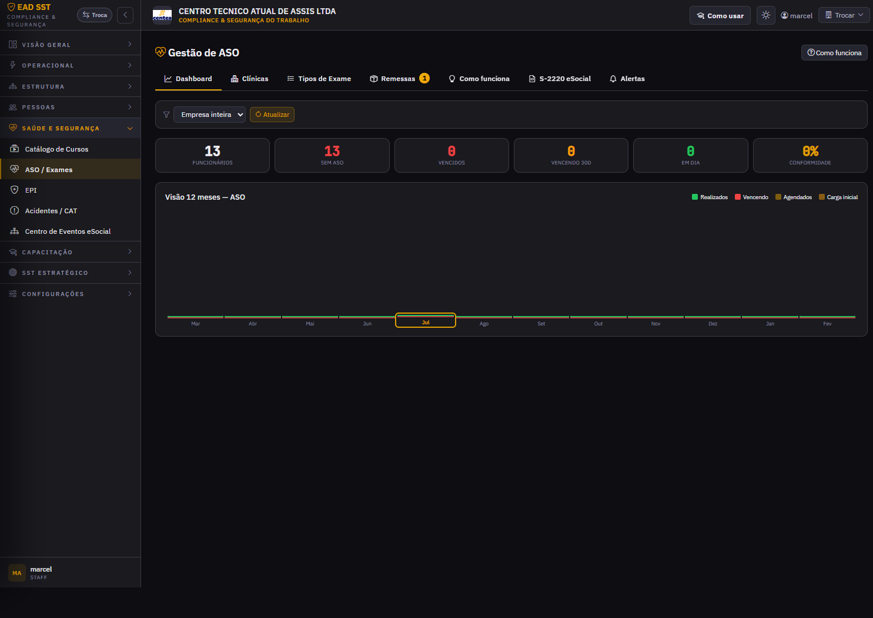Click the Estrutura org chart icon
873x618 pixels.
[13, 86]
